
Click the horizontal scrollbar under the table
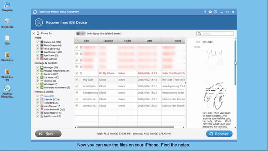tap(126, 127)
